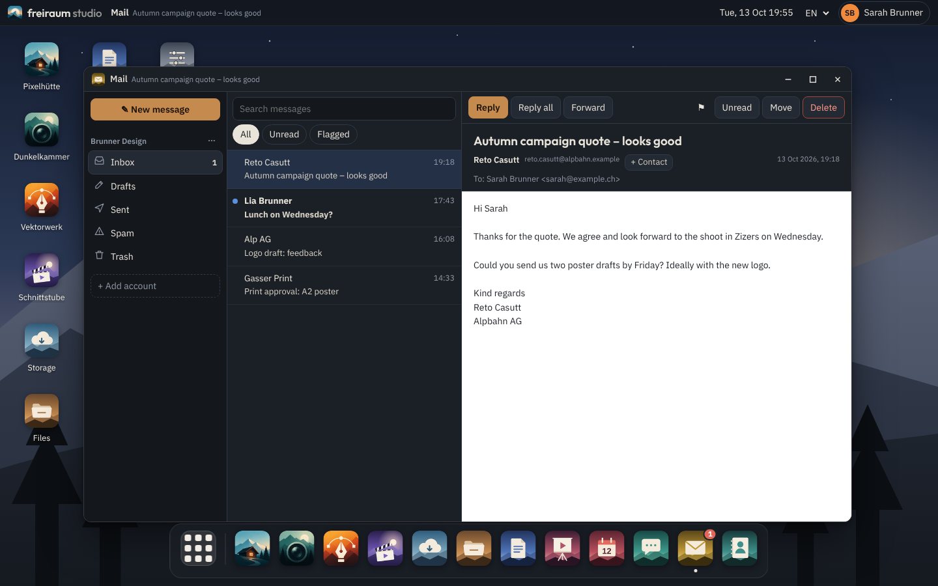Screen dimensions: 938x586
Task: Open the Trash folder
Action: [x=155, y=257]
